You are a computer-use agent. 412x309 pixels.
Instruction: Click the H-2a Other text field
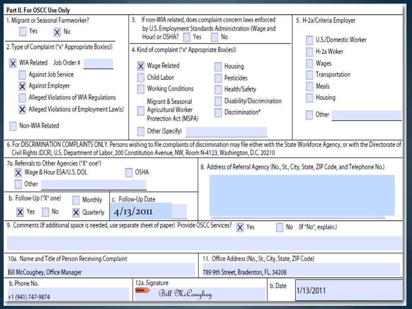367,115
